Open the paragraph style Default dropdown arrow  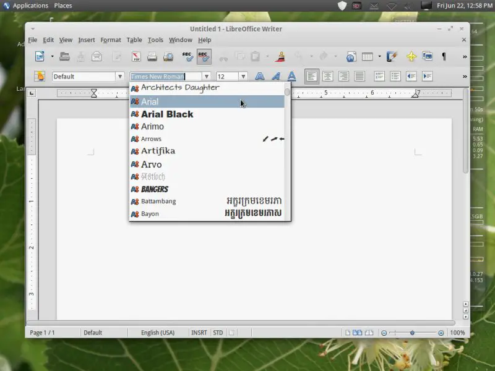[x=120, y=76]
